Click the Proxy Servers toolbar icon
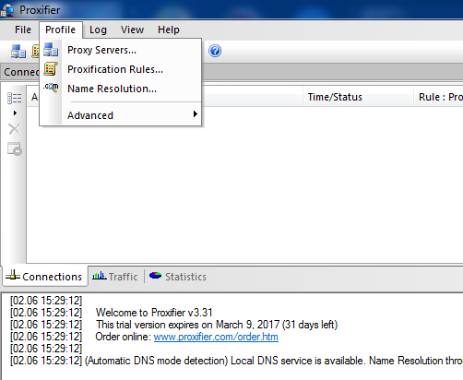463x380 pixels. [18, 51]
